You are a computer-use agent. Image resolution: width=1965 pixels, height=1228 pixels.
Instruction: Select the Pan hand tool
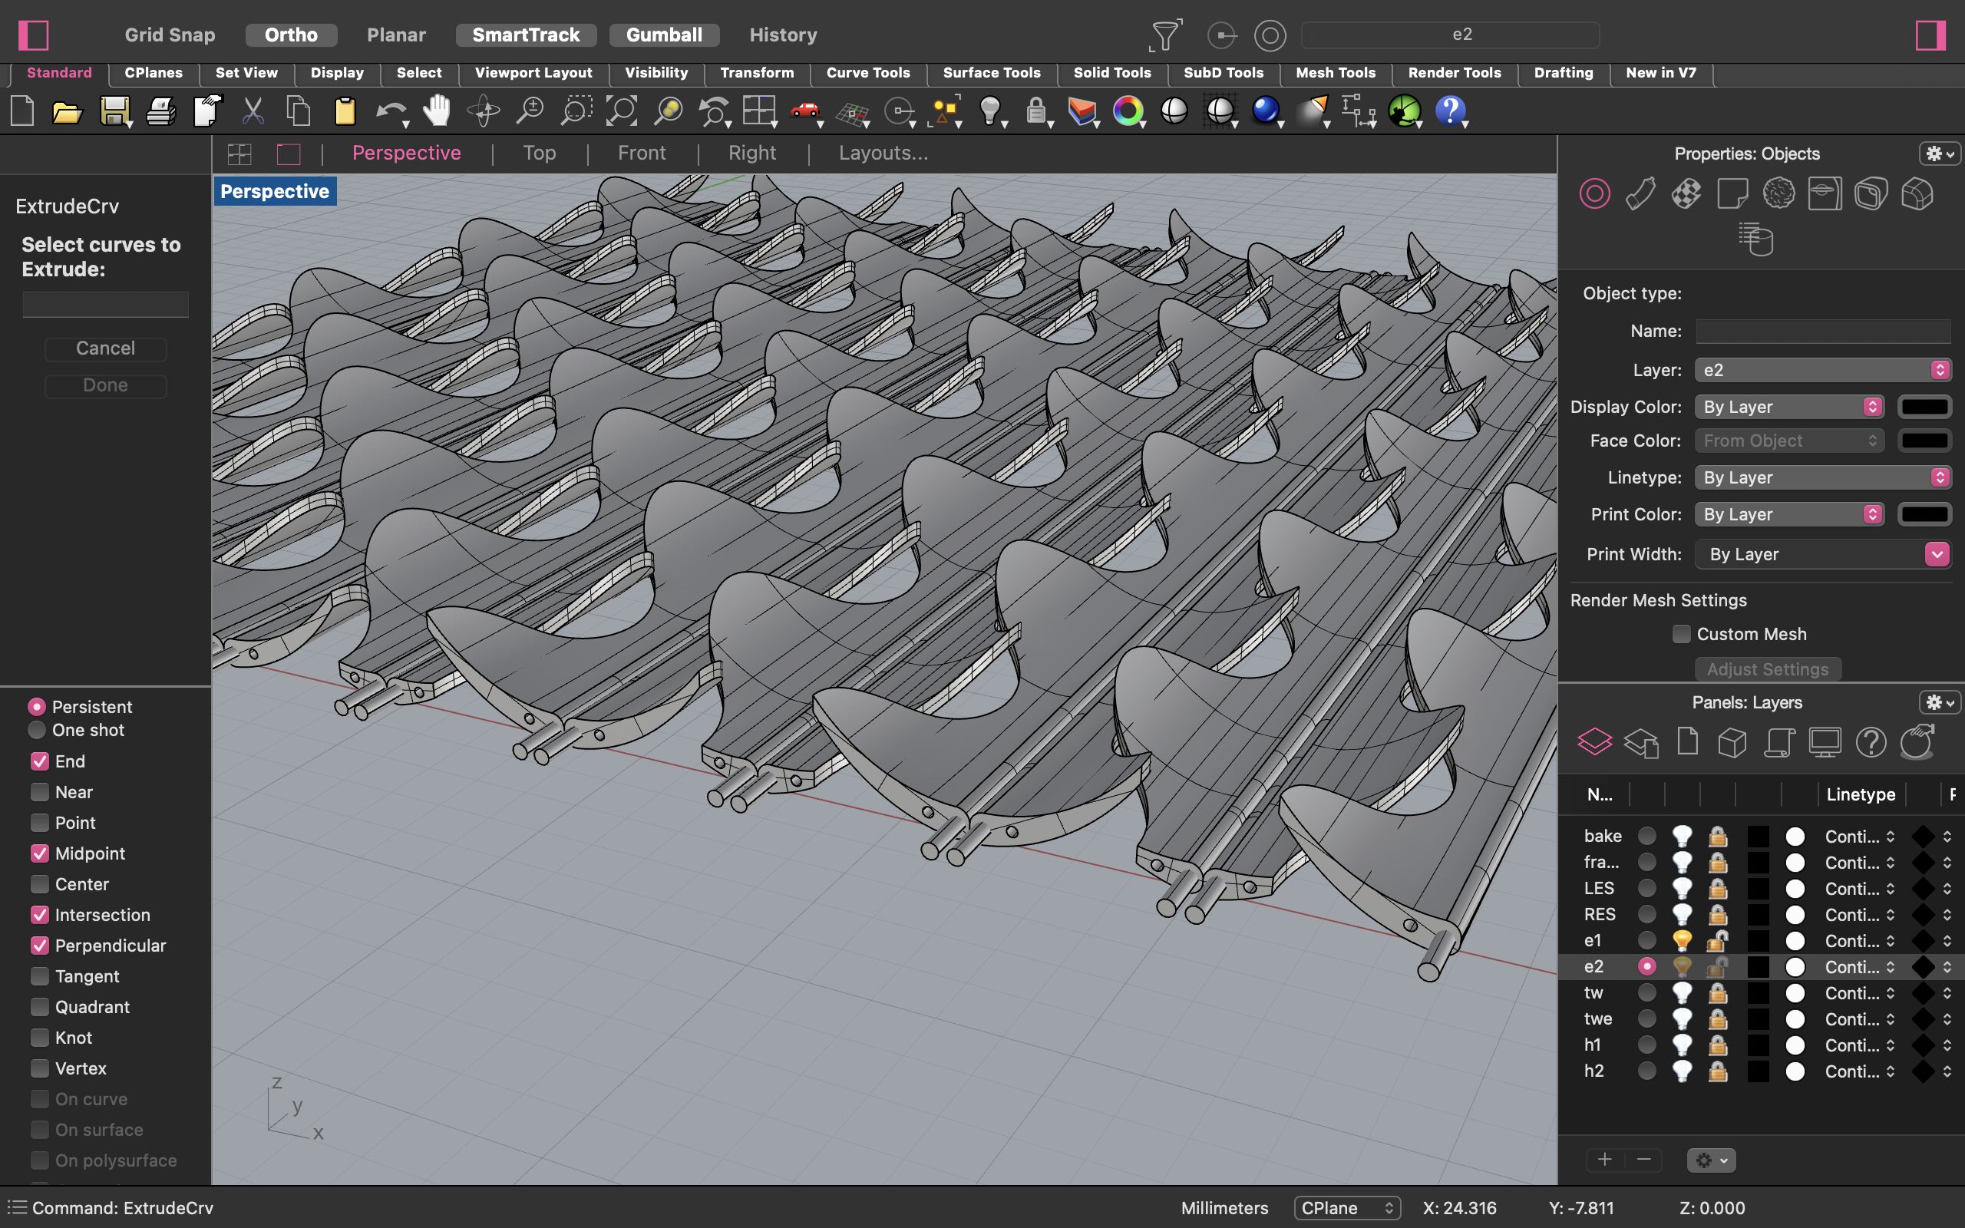[x=437, y=111]
